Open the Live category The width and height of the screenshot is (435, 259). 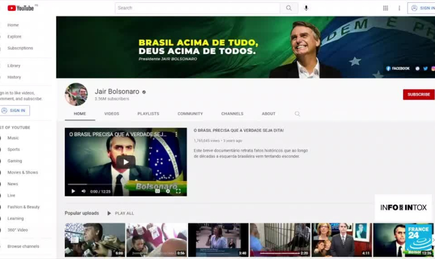[x=11, y=195]
